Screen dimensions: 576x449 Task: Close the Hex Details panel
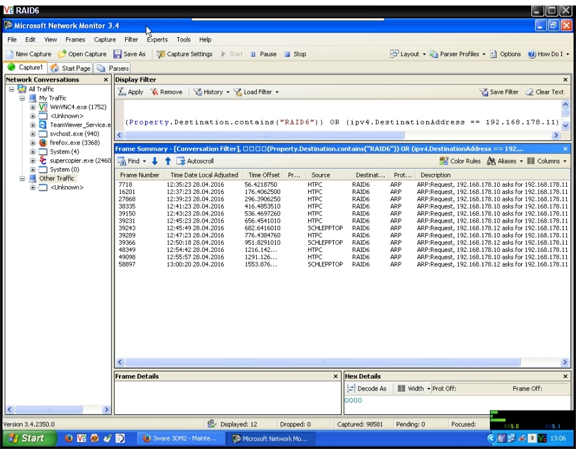click(566, 376)
